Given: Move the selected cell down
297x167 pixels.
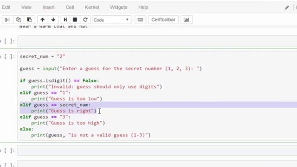Looking at the screenshot, I should pos(53,19).
